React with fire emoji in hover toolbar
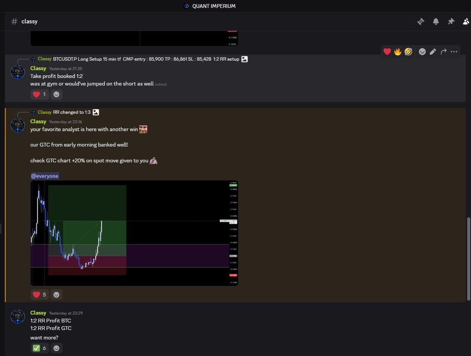 coord(398,51)
